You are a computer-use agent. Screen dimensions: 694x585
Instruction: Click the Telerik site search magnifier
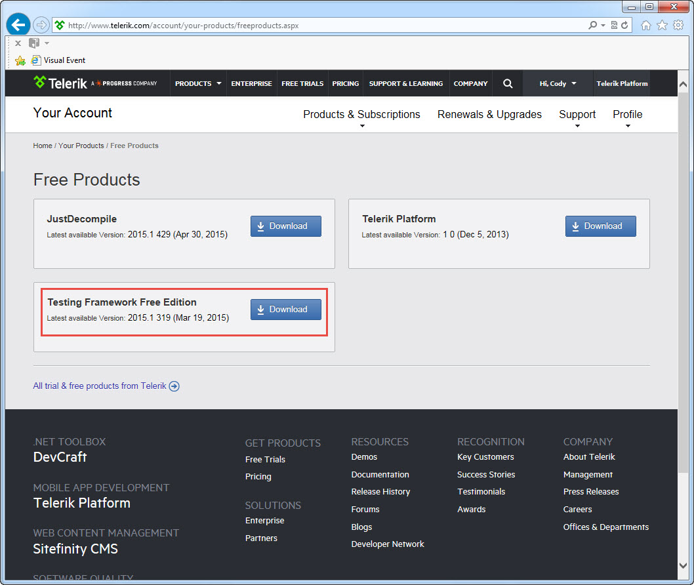coord(508,83)
